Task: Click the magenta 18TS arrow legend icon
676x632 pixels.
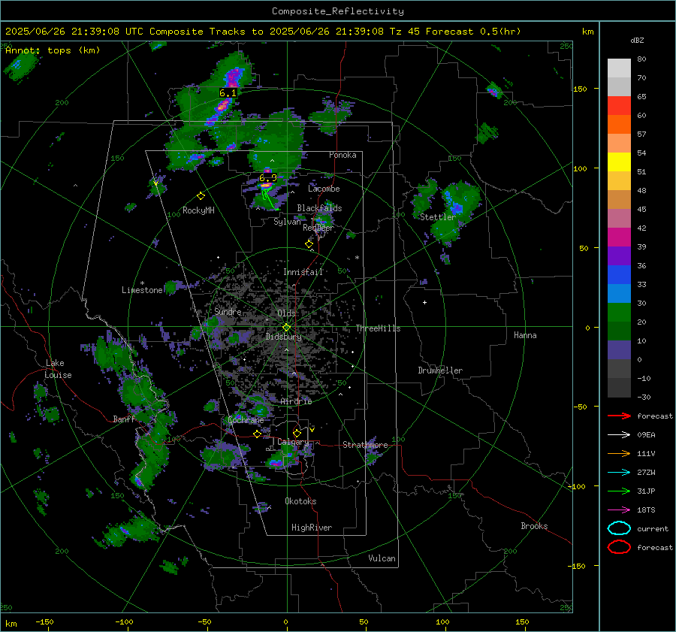Action: pos(619,510)
